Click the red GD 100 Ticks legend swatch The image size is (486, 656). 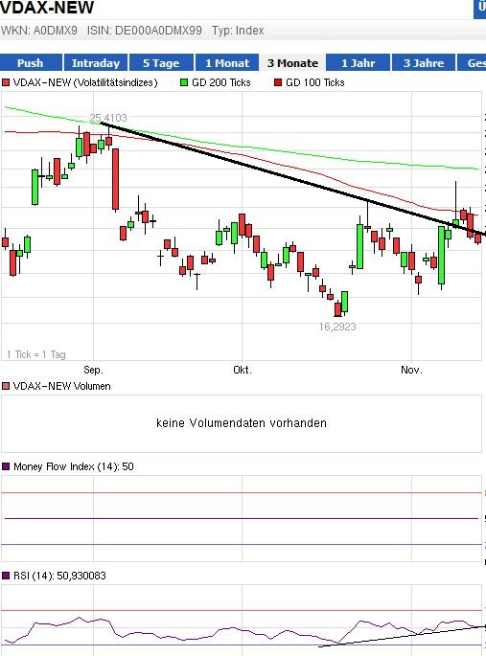[278, 82]
